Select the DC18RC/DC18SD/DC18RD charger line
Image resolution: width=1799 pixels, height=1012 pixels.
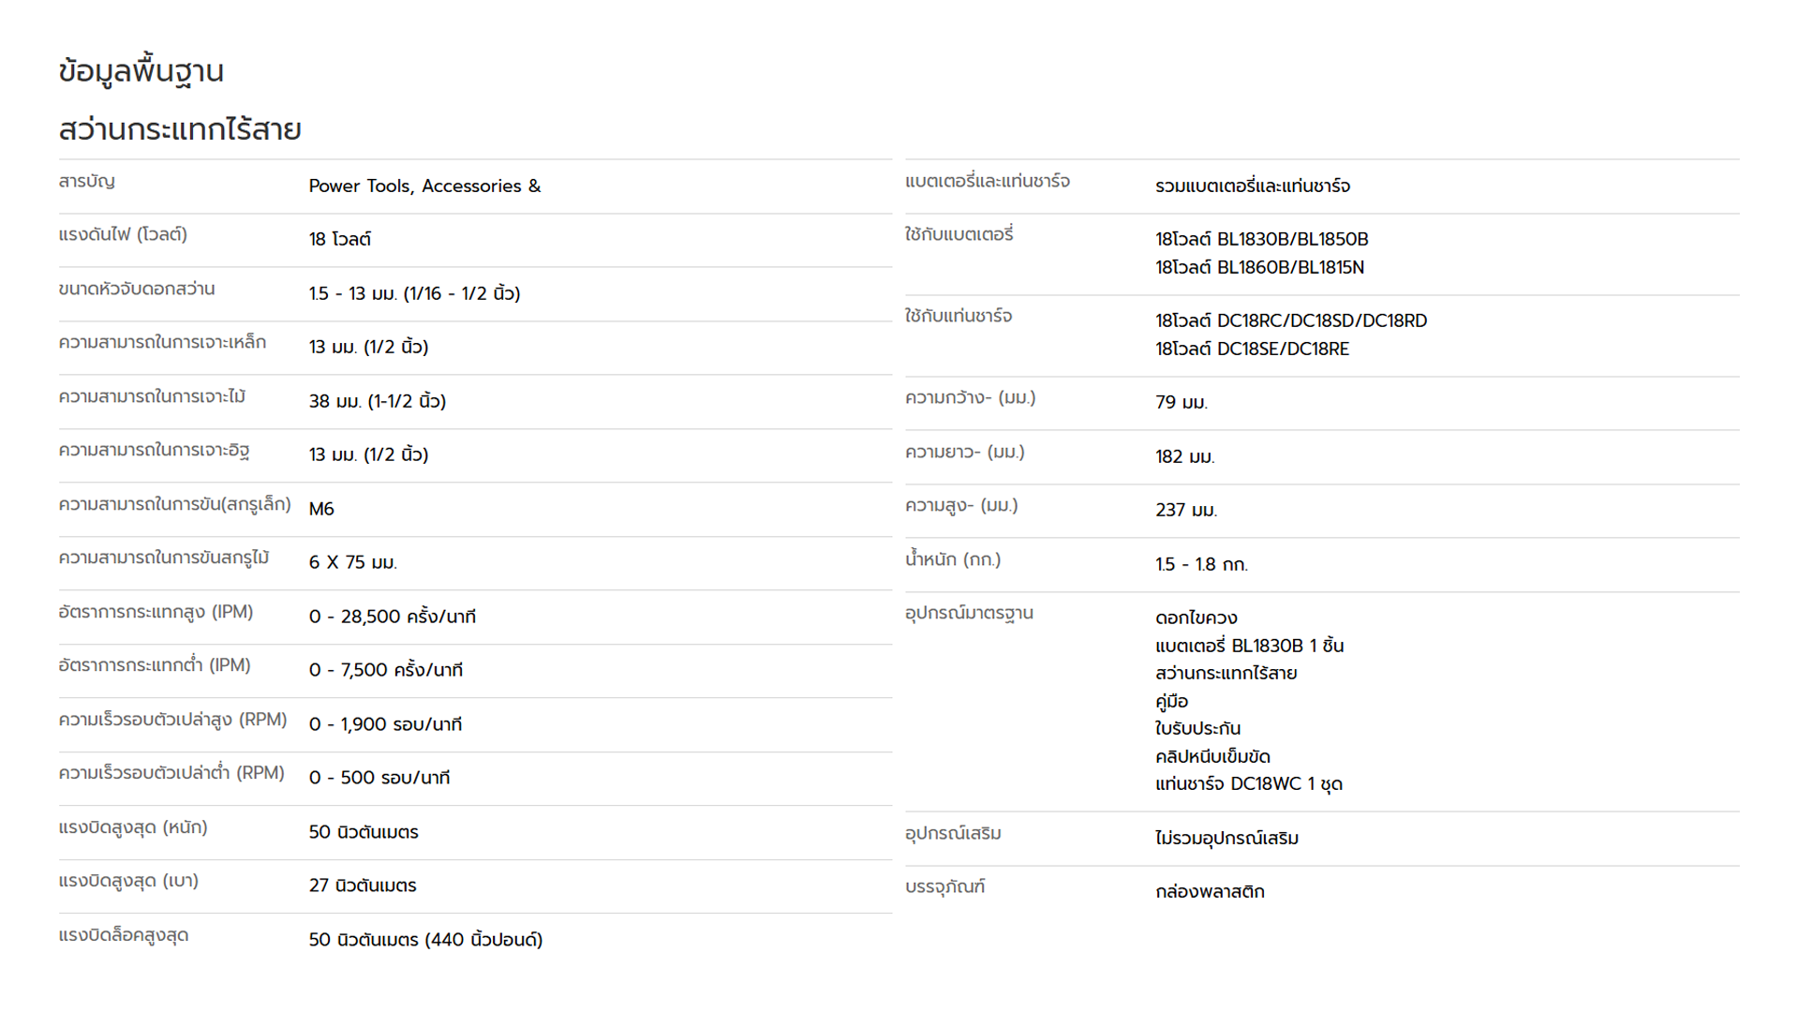pos(1291,320)
